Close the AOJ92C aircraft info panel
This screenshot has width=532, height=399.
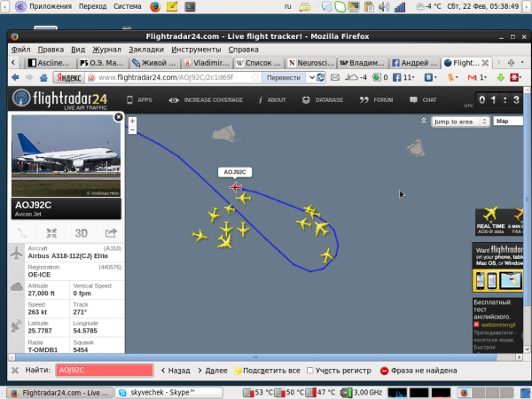tap(119, 117)
